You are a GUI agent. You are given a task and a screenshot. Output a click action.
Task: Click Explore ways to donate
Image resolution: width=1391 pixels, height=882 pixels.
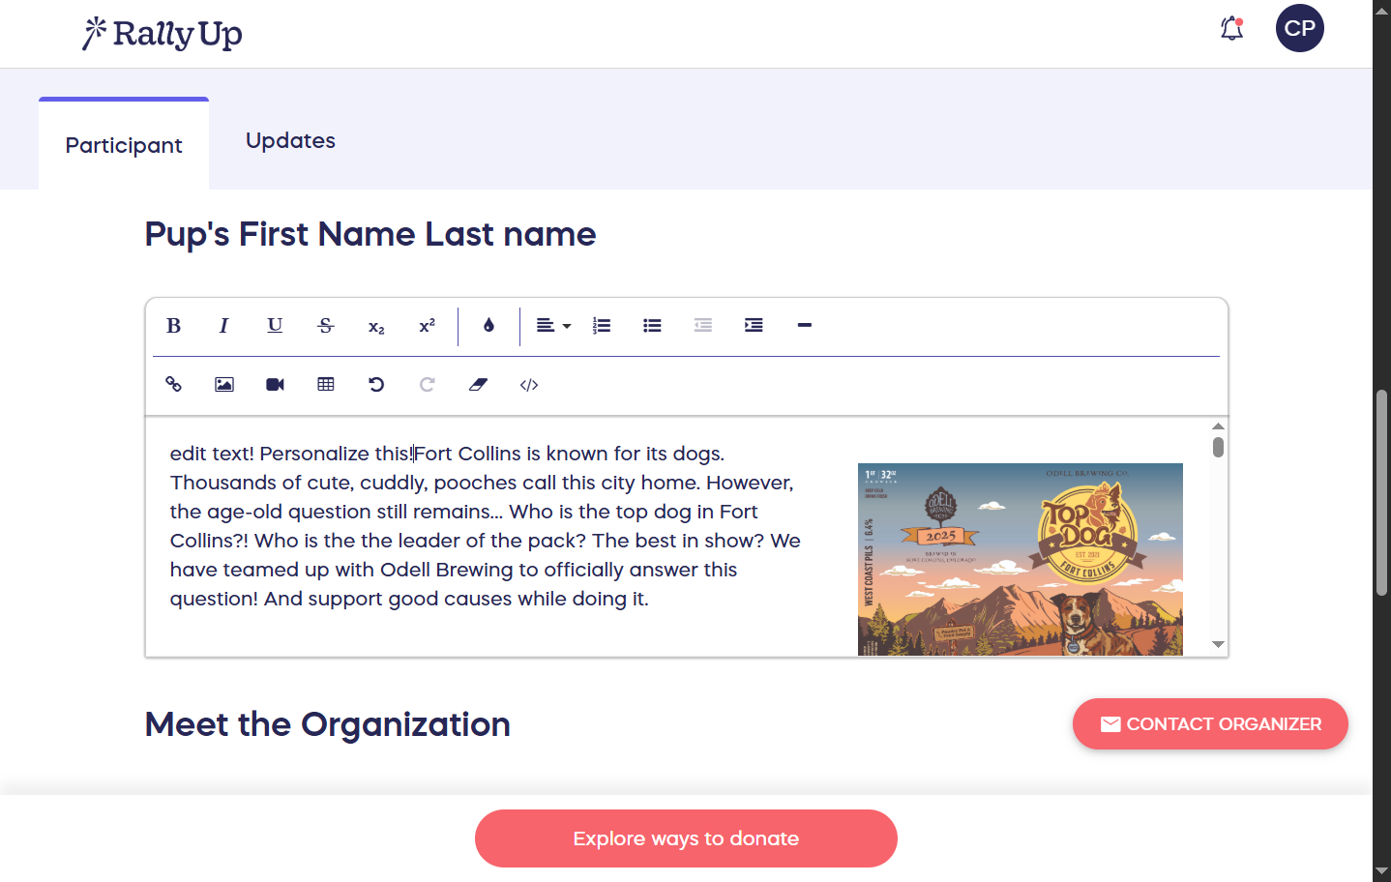pos(686,838)
